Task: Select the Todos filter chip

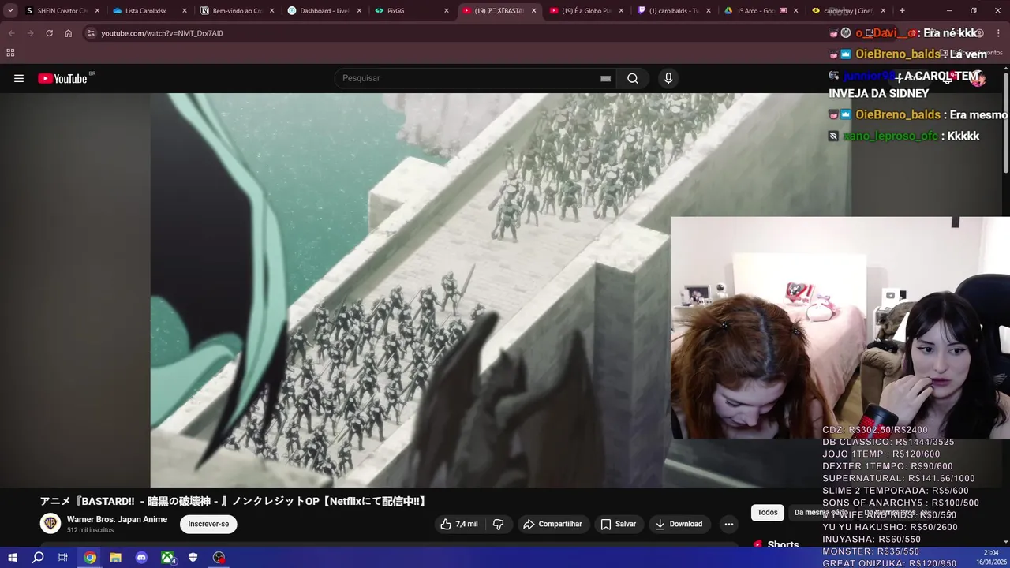Action: 768,512
